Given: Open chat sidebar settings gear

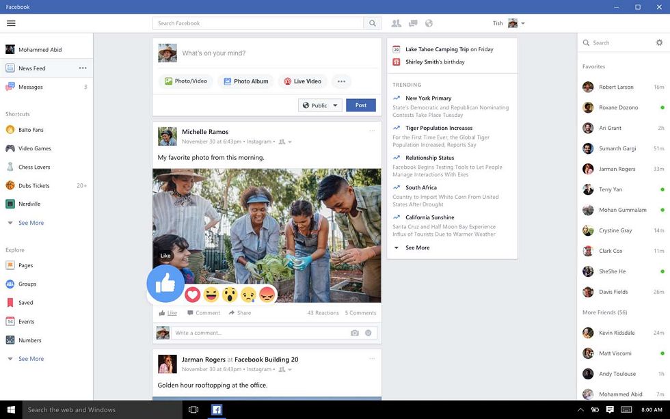Looking at the screenshot, I should pyautogui.click(x=659, y=42).
